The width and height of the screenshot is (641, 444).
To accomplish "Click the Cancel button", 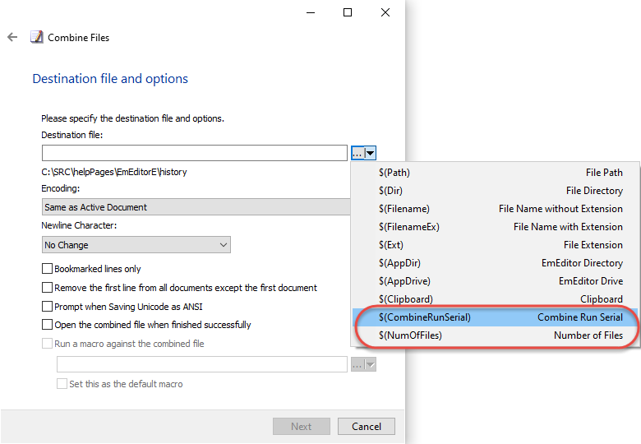I will point(367,427).
